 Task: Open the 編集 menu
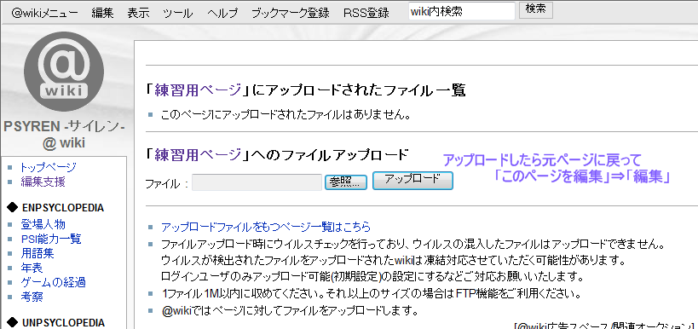point(103,13)
